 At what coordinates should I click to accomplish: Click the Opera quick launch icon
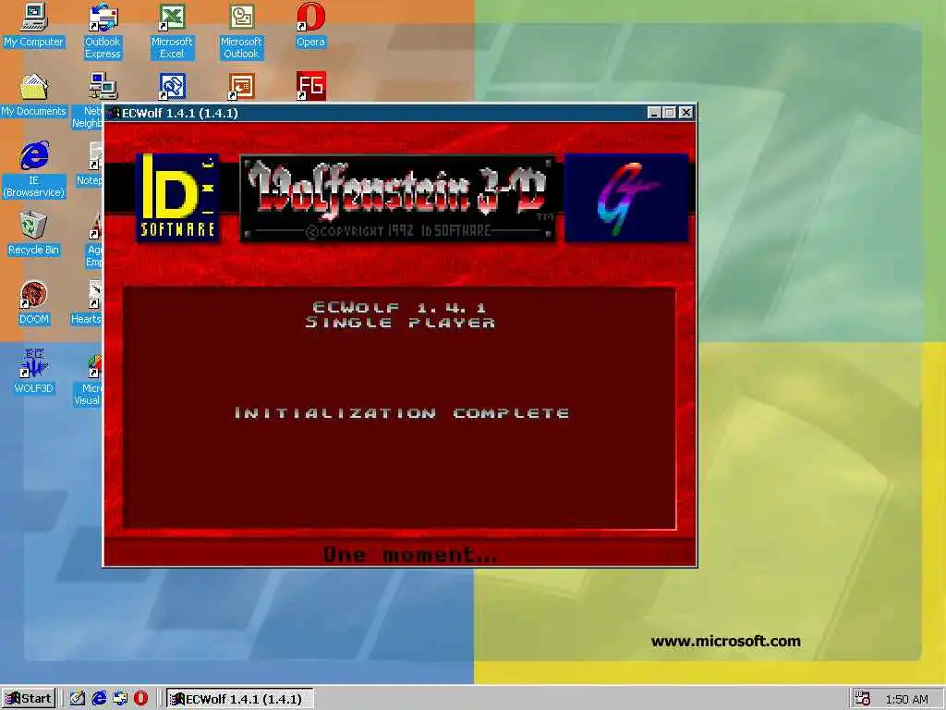(141, 699)
